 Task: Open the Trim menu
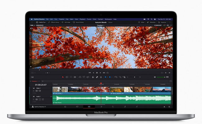click(56, 19)
